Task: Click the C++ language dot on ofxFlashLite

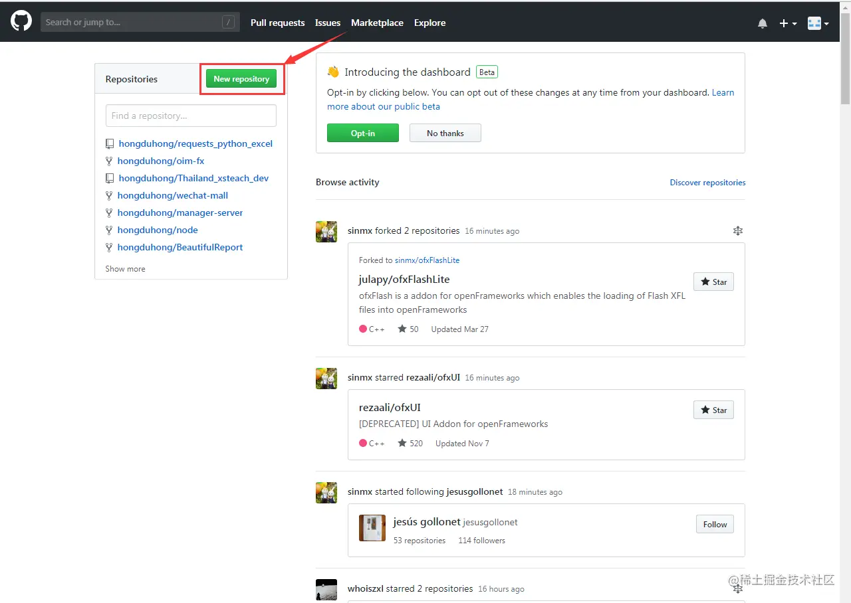Action: (x=363, y=329)
